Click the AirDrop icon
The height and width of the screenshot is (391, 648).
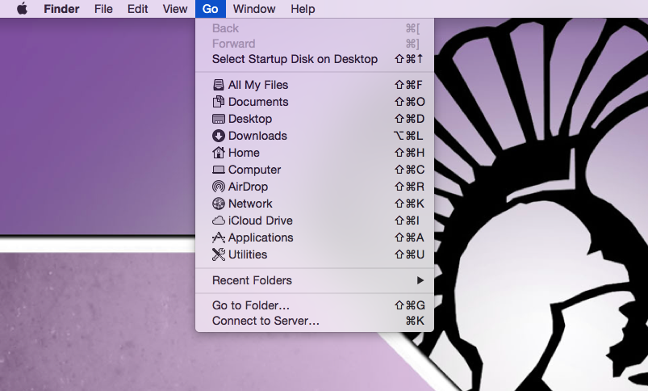coord(218,187)
